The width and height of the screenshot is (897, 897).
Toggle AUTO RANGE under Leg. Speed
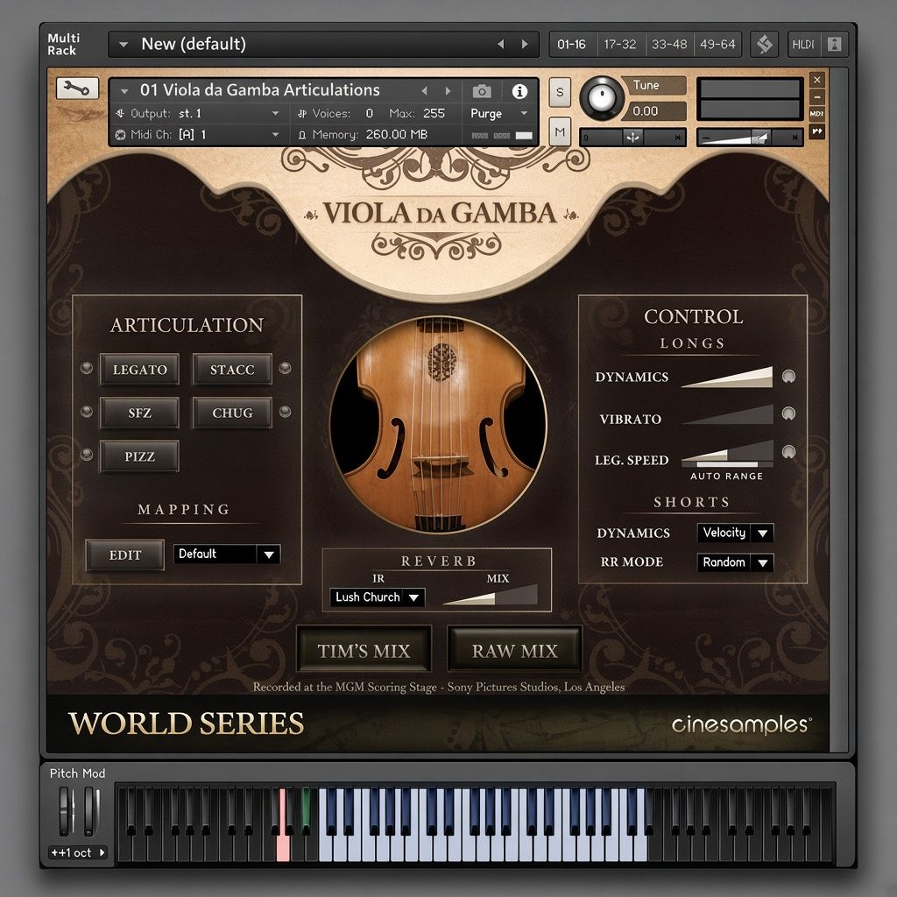(x=726, y=476)
